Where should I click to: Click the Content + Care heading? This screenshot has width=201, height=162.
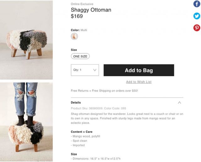click(82, 132)
